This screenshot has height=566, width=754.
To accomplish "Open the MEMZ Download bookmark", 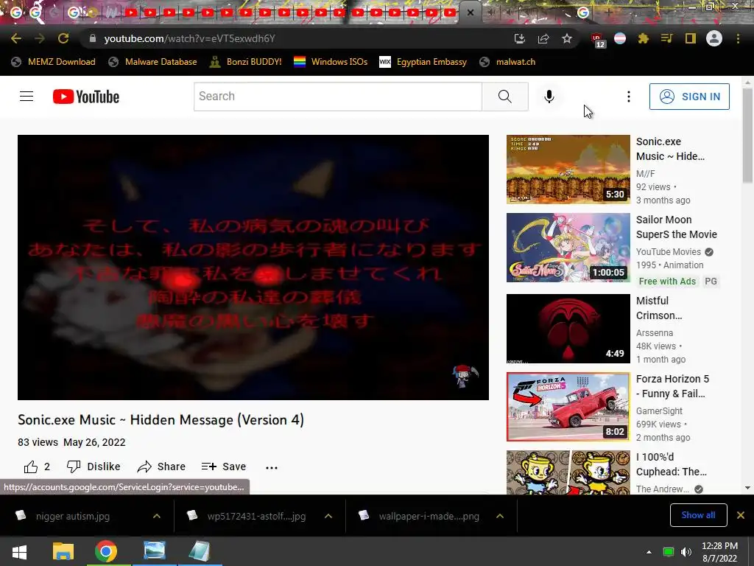I will [53, 62].
